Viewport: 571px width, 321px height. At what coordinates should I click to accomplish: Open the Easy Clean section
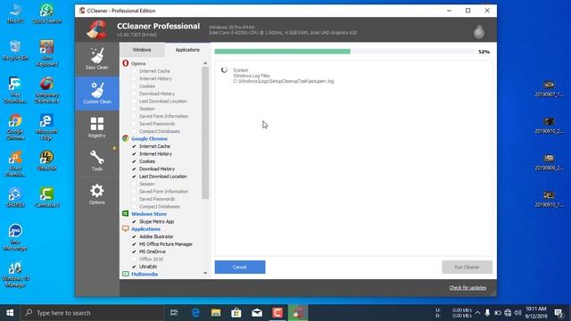click(97, 59)
